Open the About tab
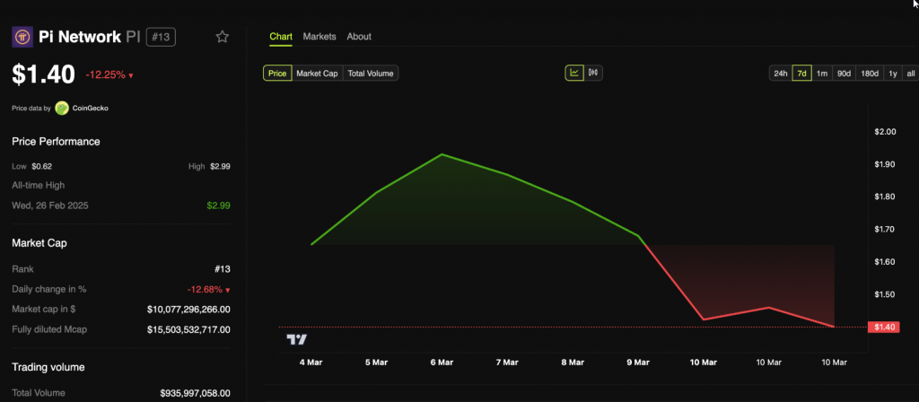The height and width of the screenshot is (402, 919). pyautogui.click(x=359, y=36)
